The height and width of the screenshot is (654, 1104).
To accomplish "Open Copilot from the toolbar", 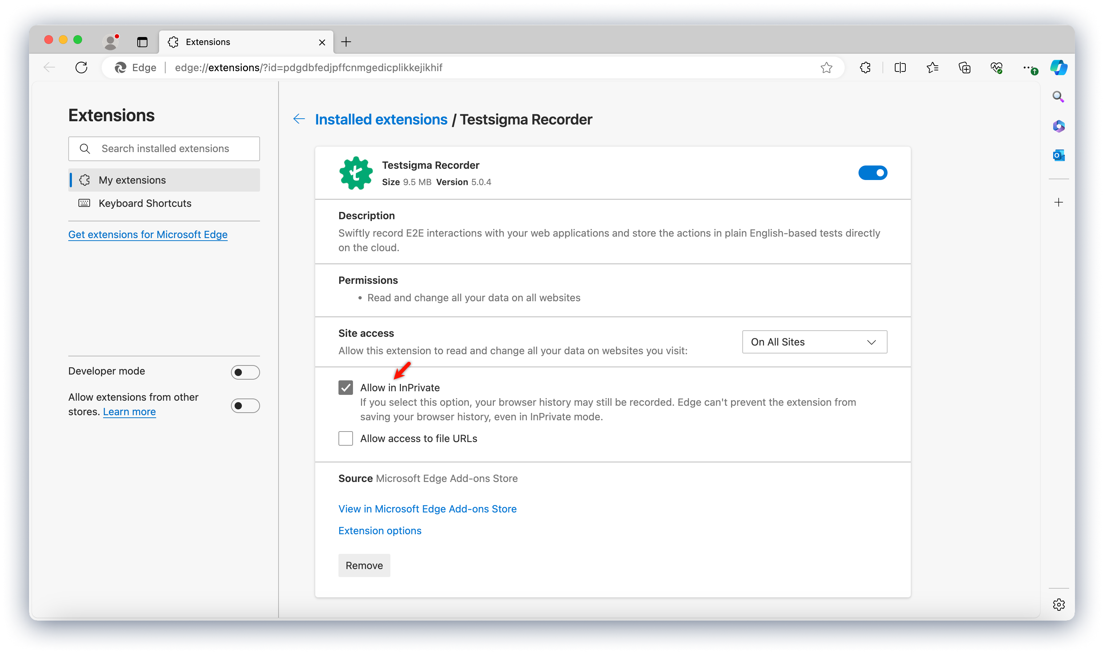I will tap(1059, 68).
